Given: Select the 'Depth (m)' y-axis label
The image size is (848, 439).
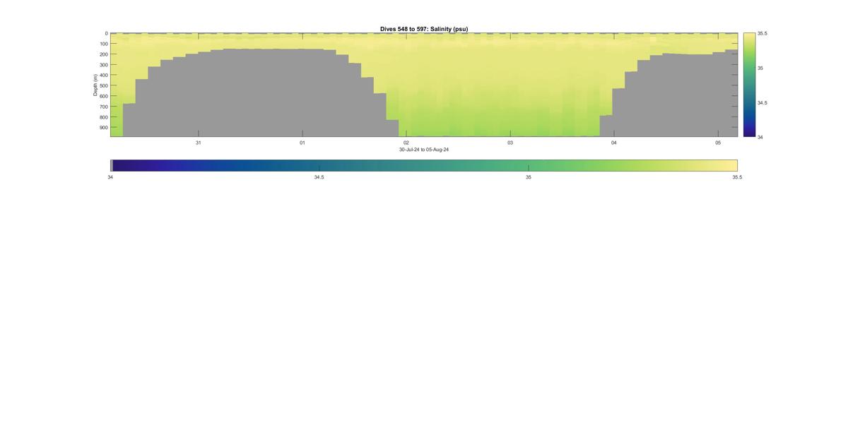Looking at the screenshot, I should (x=95, y=85).
